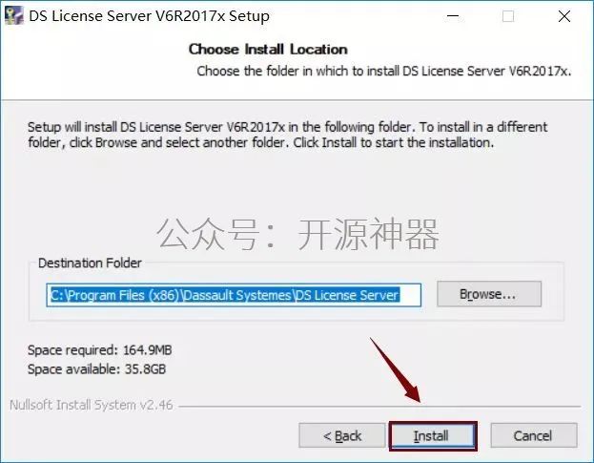
Task: Click the greyed-out maximize window button
Action: point(508,16)
